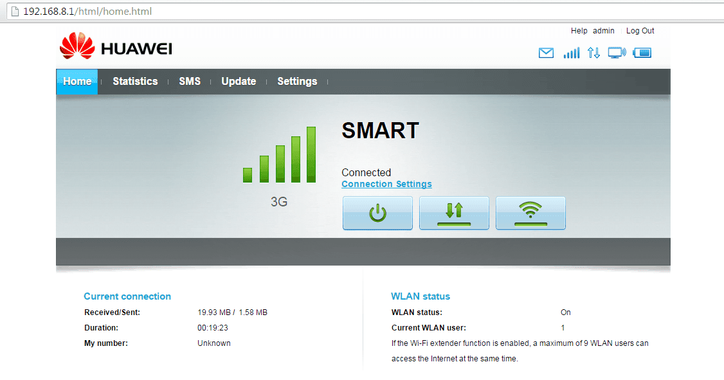The image size is (724, 380).
Task: Click the Received/Sent label
Action: (113, 312)
